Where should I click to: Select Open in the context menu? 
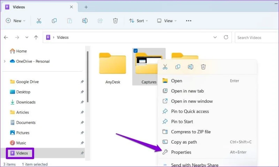click(207, 81)
